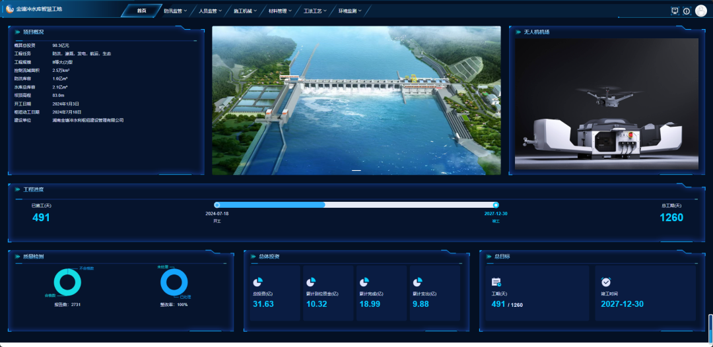
Task: Open the user avatar profile icon
Action: [700, 11]
